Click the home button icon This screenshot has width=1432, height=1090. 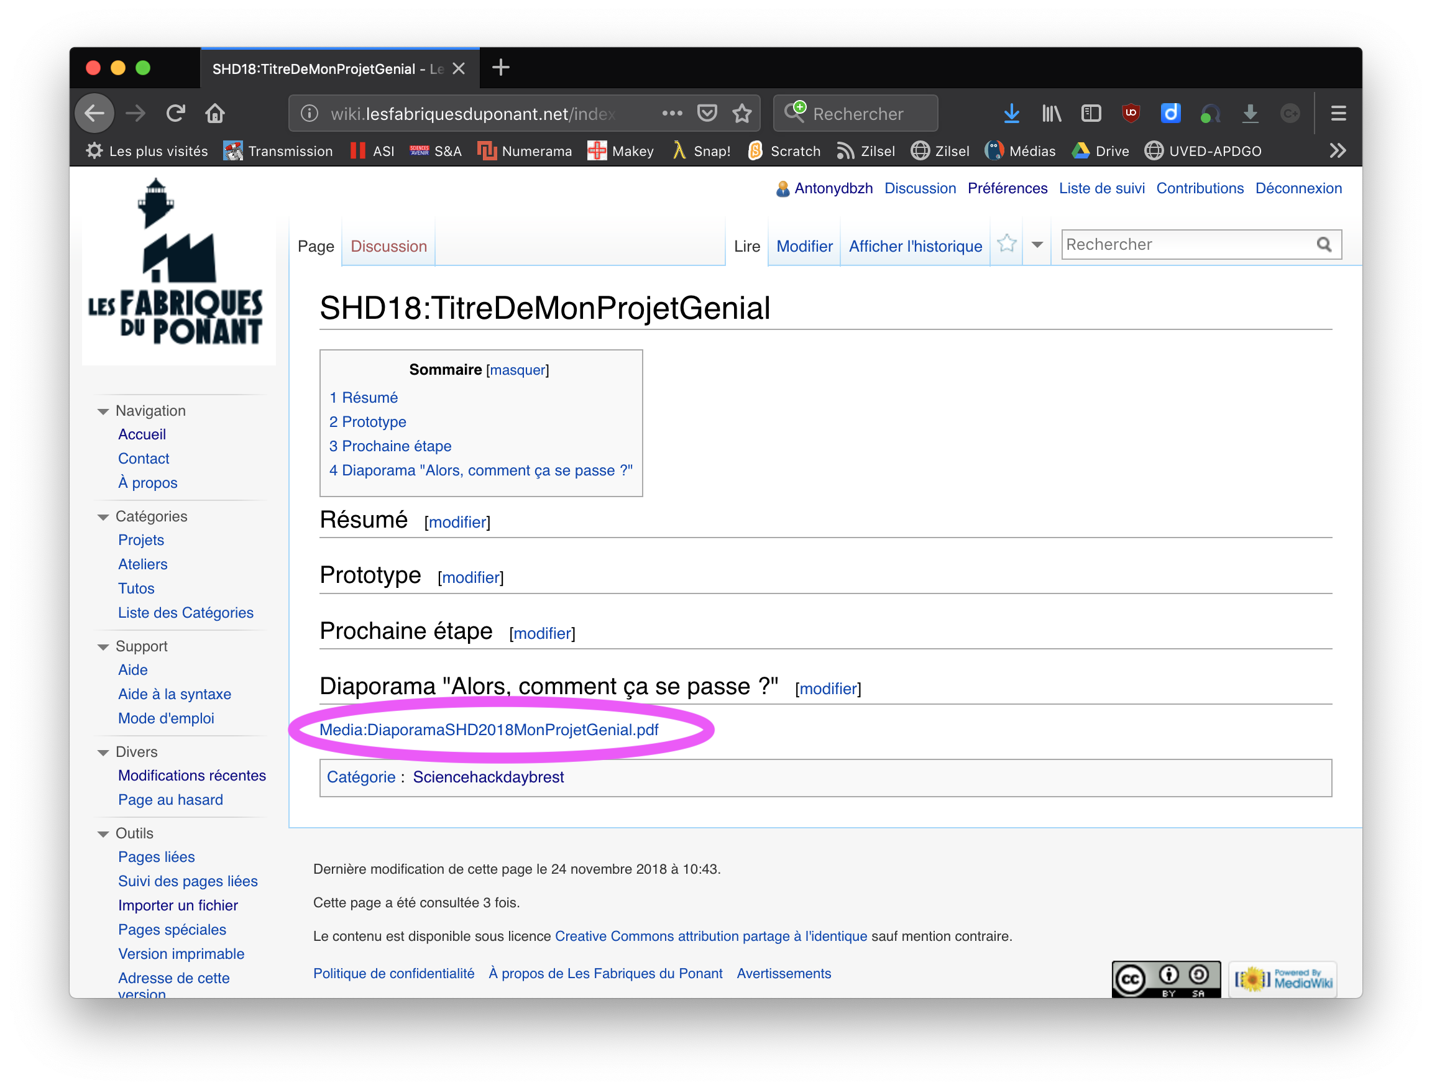tap(215, 114)
